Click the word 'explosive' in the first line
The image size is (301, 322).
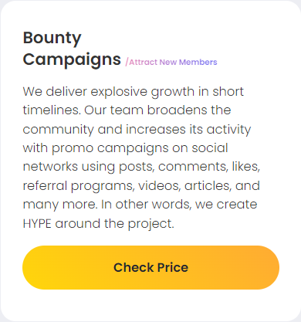[x=119, y=92]
